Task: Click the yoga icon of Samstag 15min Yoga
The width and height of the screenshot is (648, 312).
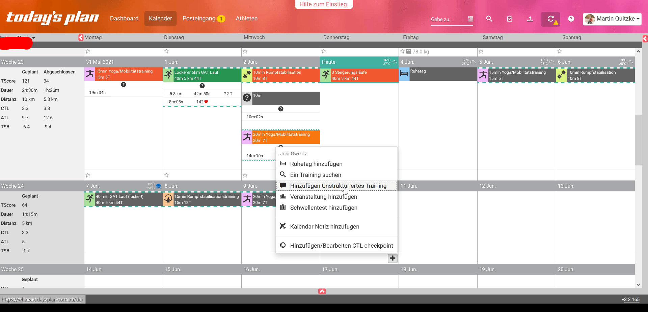Action: [483, 75]
